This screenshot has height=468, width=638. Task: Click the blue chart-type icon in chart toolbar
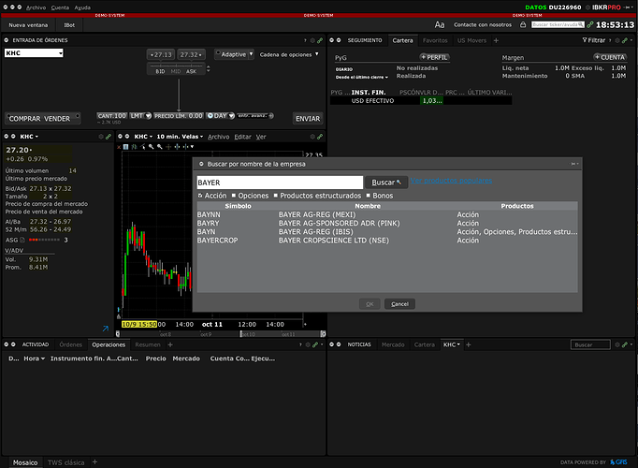tap(125, 147)
